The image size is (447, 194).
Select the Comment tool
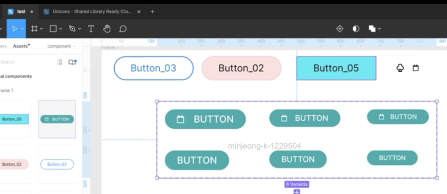tap(123, 29)
